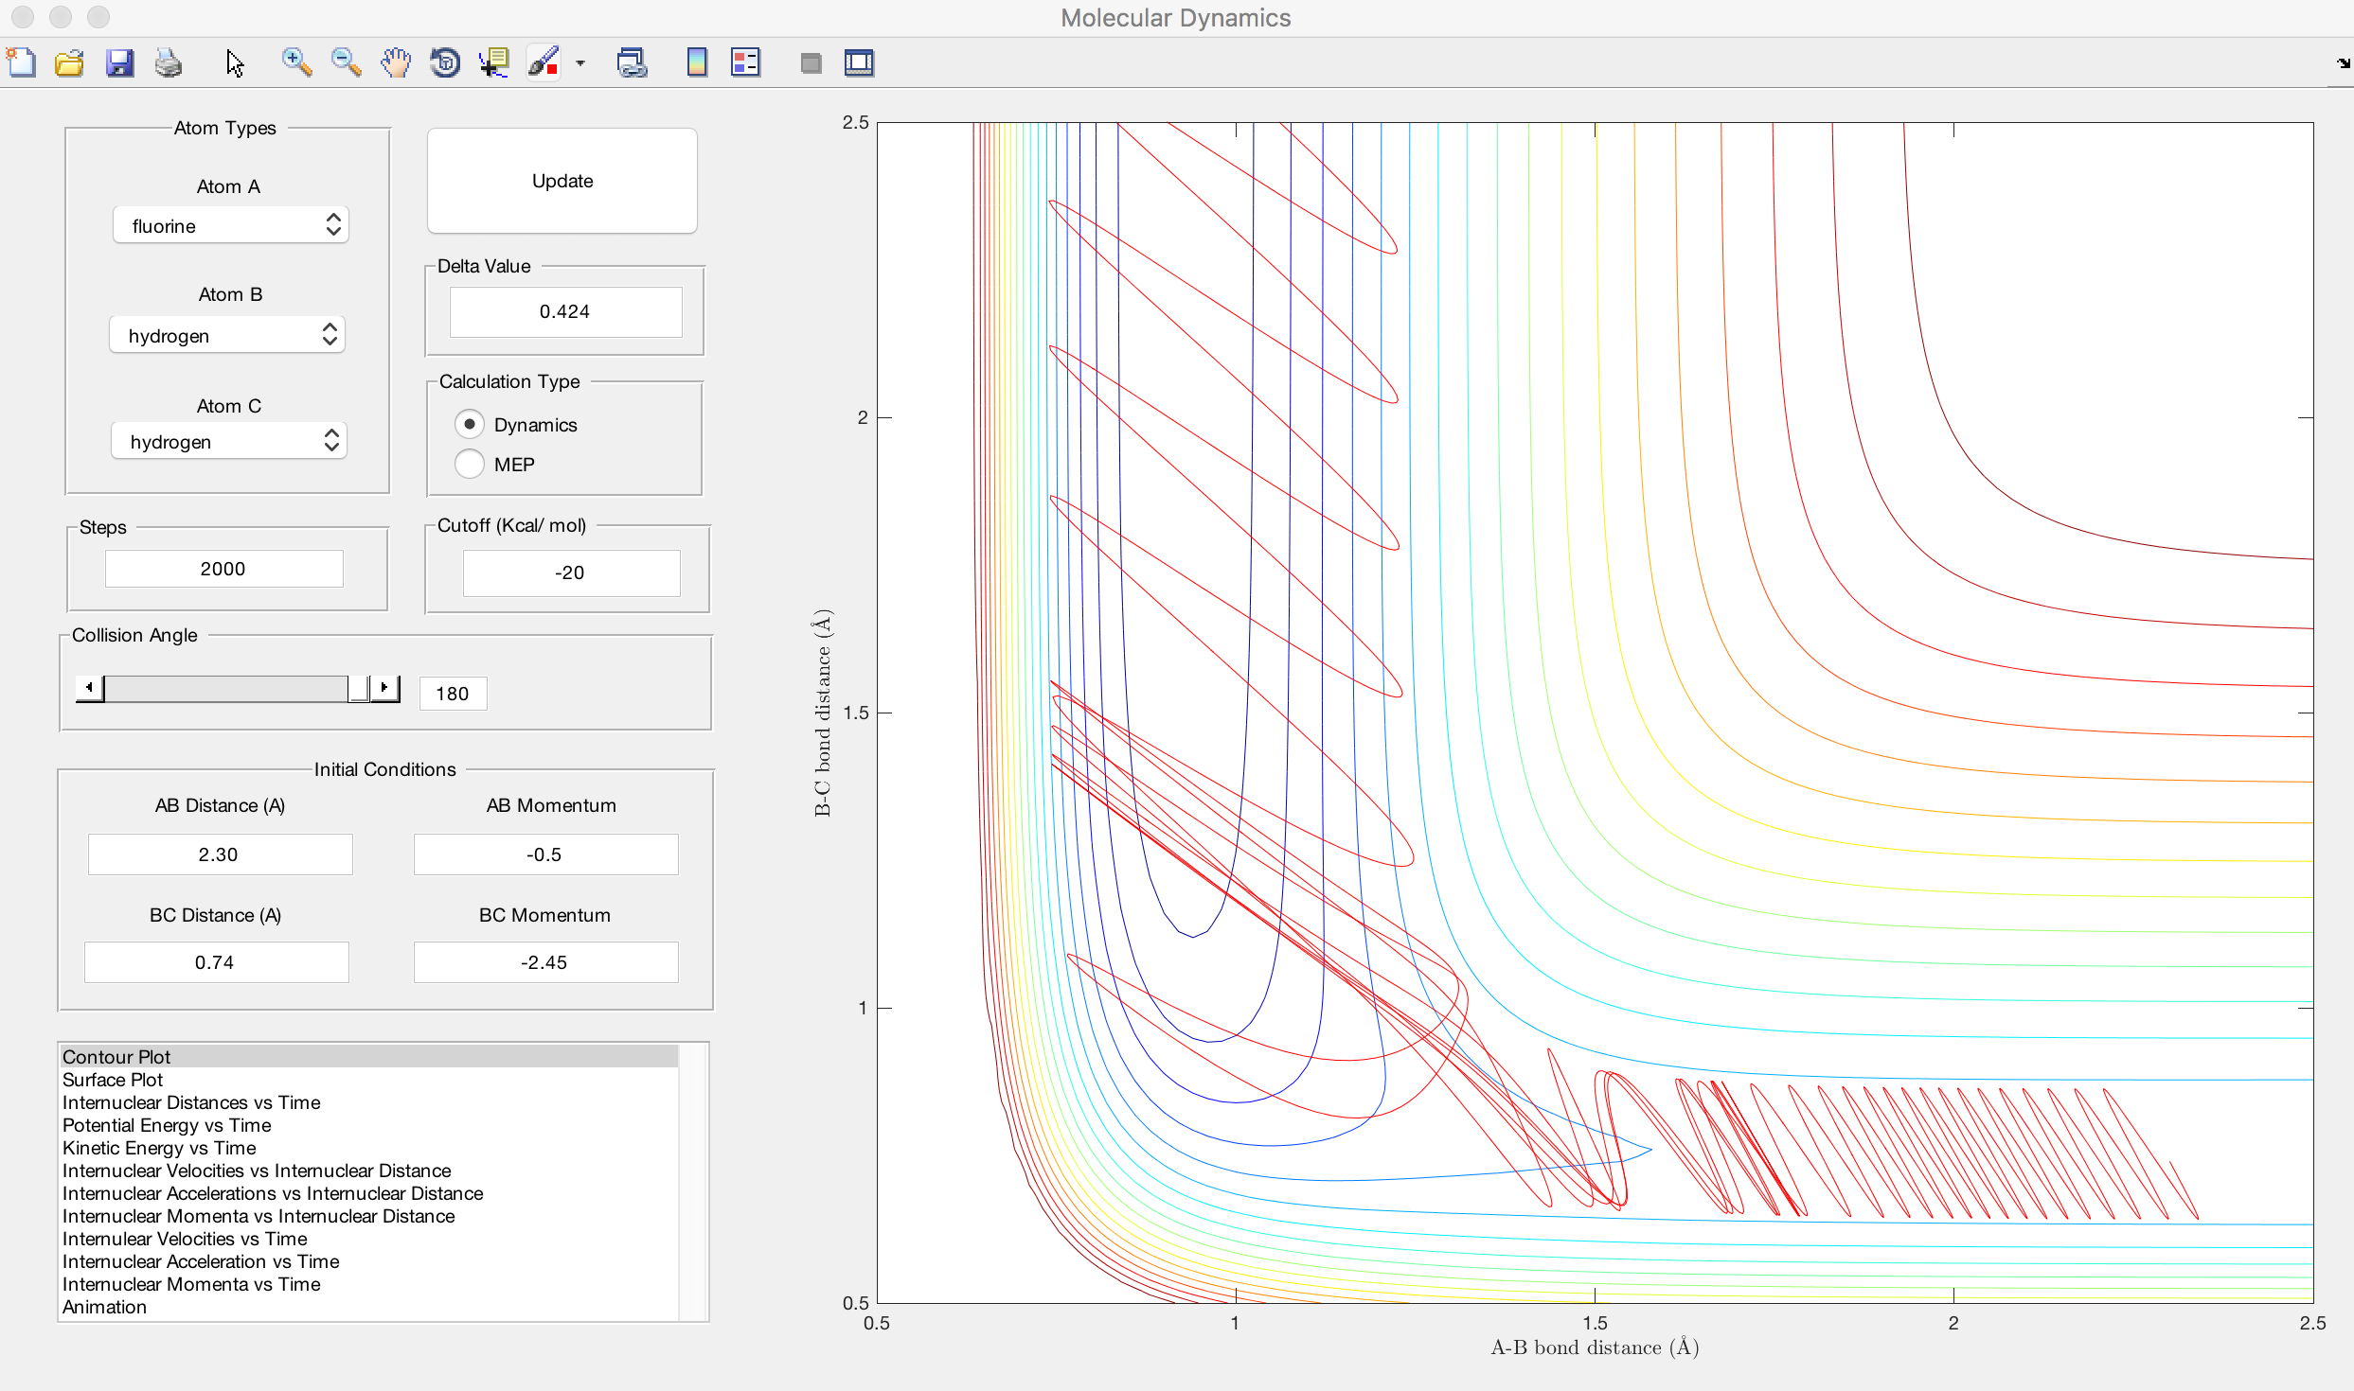This screenshot has width=2354, height=1391.
Task: Open the Atom A fluorine dropdown
Action: tap(230, 225)
